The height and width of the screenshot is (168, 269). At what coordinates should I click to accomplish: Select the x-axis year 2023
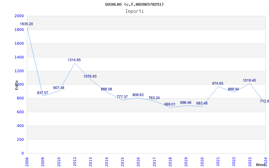coord(250,162)
